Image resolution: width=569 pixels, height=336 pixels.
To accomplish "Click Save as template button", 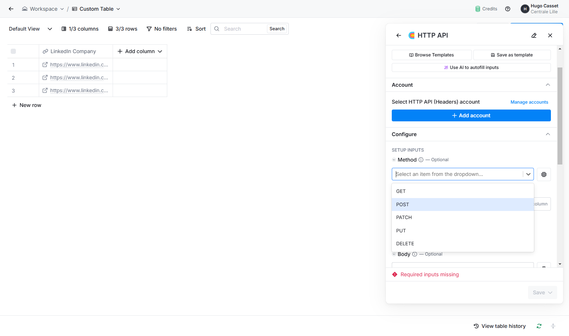I will [512, 55].
